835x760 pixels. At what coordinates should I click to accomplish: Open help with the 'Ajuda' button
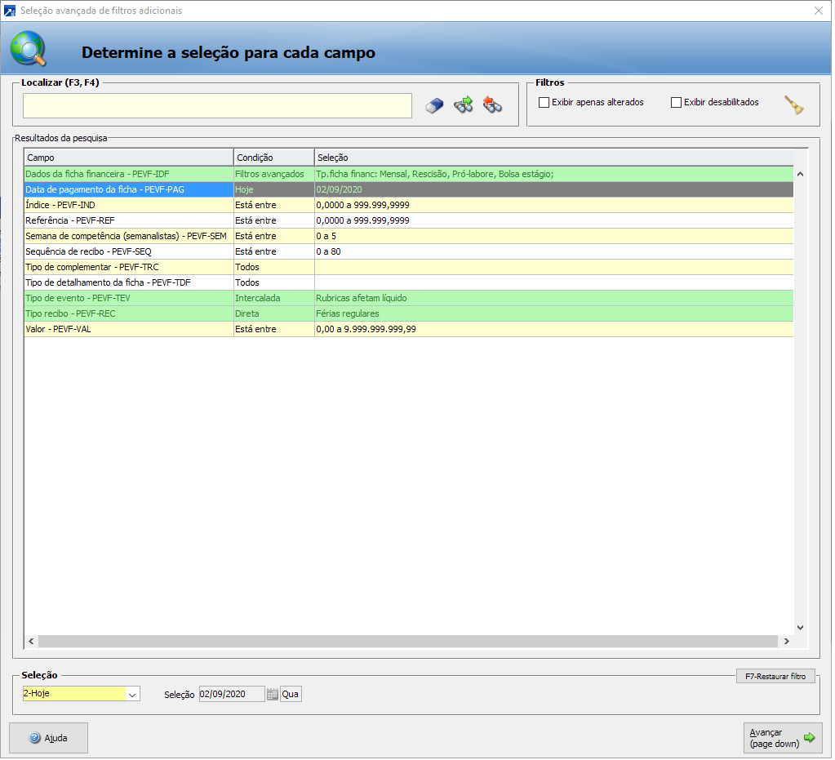pyautogui.click(x=48, y=738)
